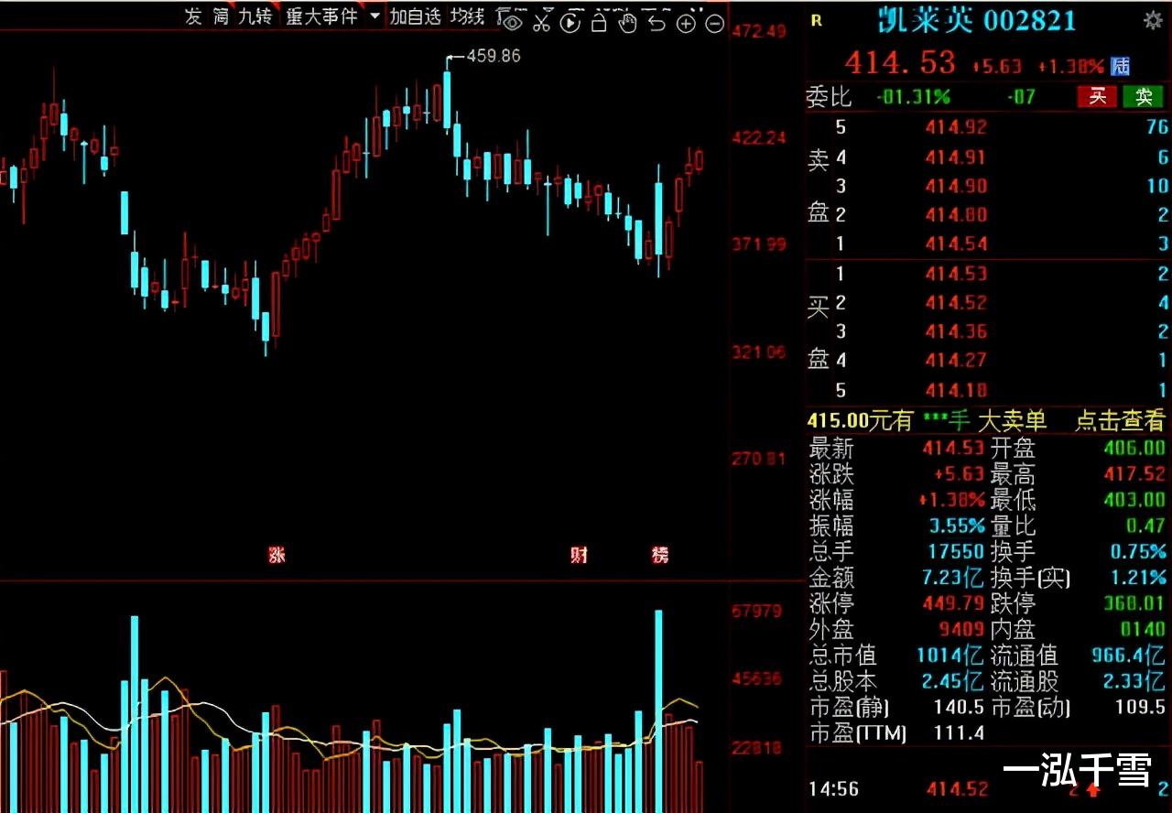
Task: Open the 重大事件 dropdown arrow
Action: click(x=374, y=16)
